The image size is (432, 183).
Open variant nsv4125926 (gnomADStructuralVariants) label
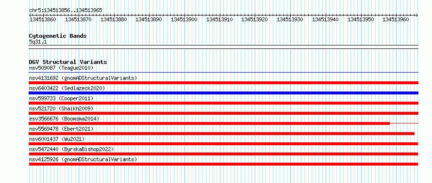click(x=83, y=159)
